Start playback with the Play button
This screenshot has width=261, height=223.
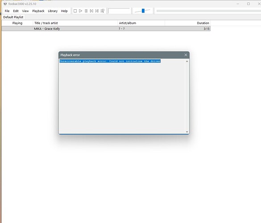[81, 11]
